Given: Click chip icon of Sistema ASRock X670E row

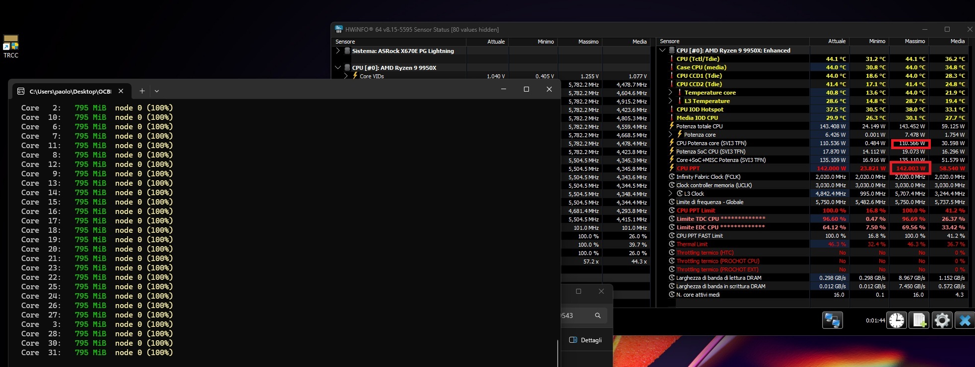Looking at the screenshot, I should click(x=347, y=51).
